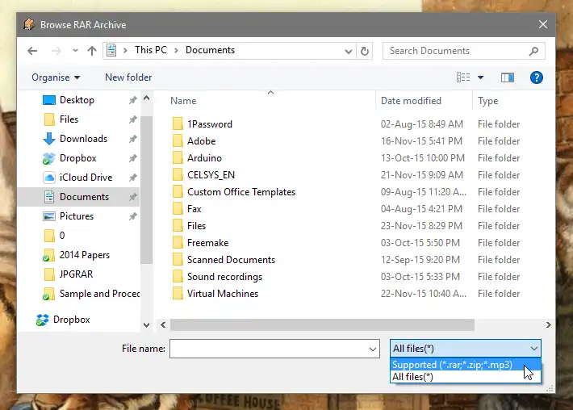Screen dimensions: 573x410
Task: Click This PC in the breadcrumb
Action: tap(151, 50)
